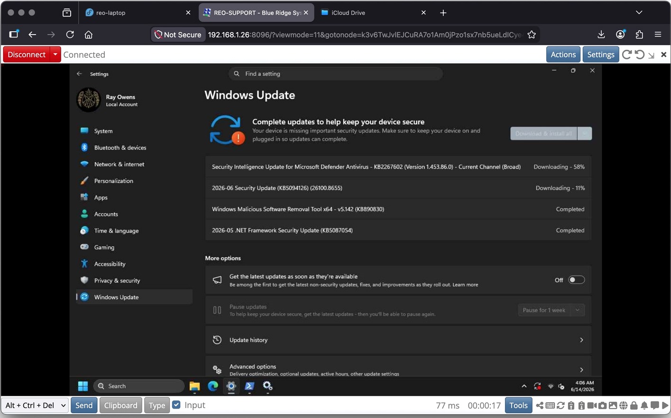
Task: Open the browser hamburger menu
Action: pos(658,35)
